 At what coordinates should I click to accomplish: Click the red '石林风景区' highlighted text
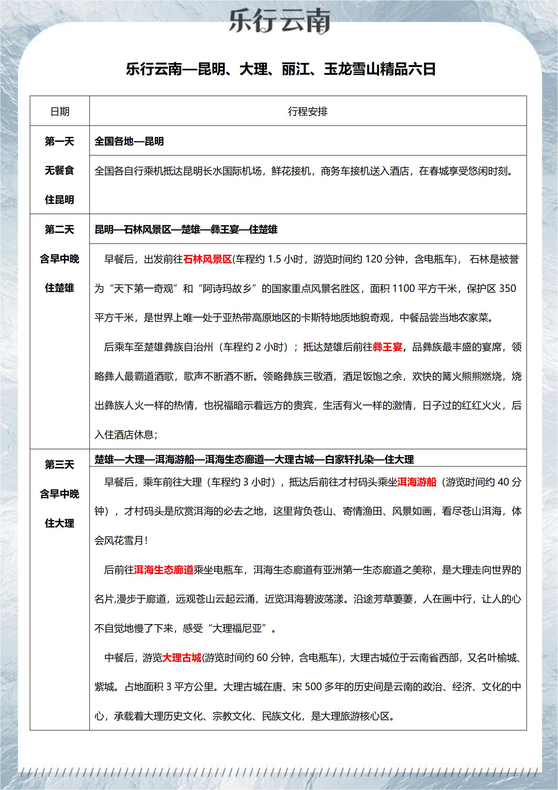click(208, 259)
